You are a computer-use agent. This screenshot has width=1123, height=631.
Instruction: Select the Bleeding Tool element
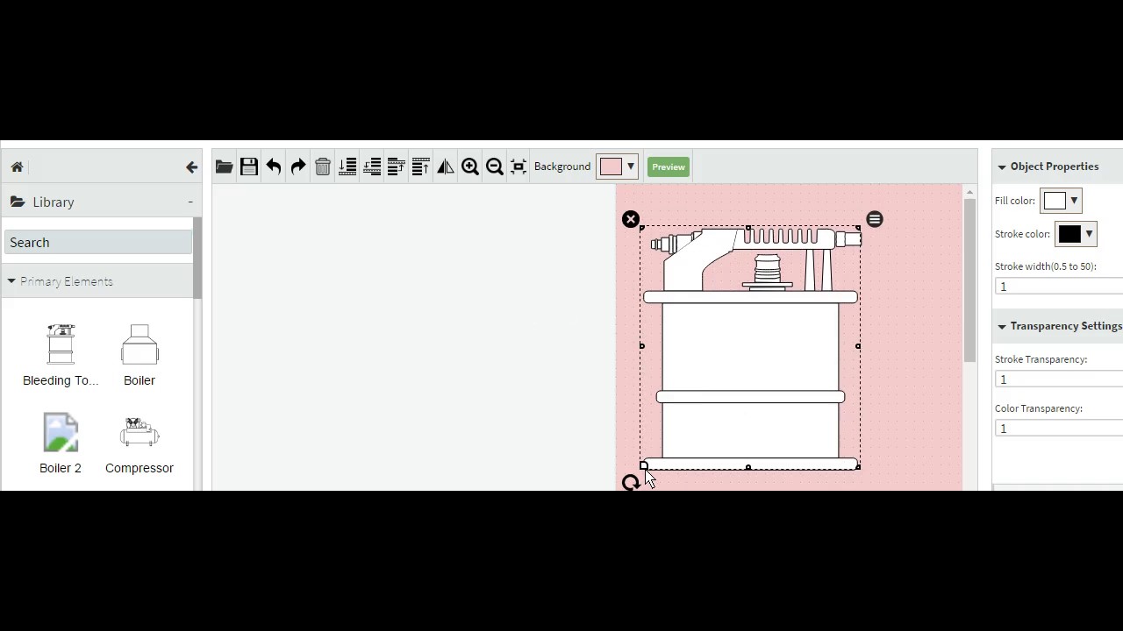[61, 355]
